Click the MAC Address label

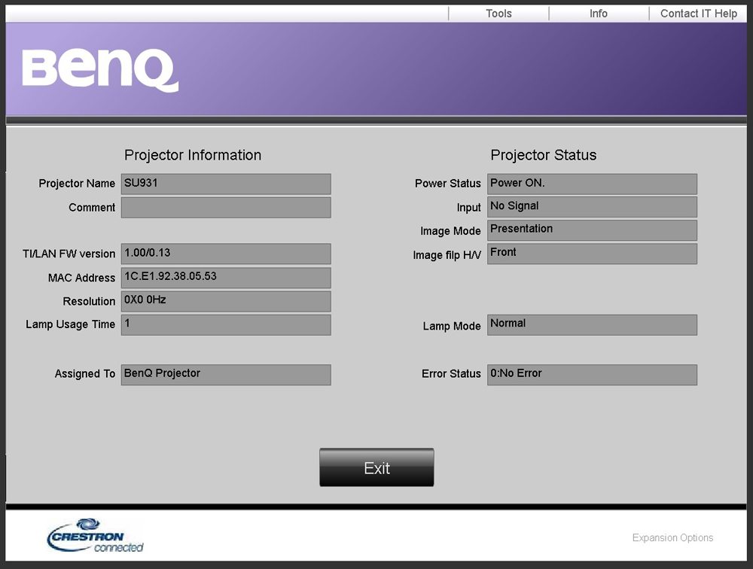[81, 278]
